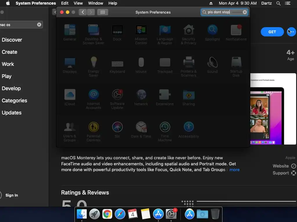
Task: Open Security & Privacy preferences
Action: pyautogui.click(x=189, y=34)
